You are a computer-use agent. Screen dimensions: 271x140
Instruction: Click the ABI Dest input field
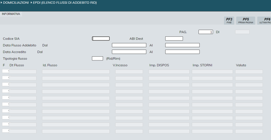click(x=174, y=38)
